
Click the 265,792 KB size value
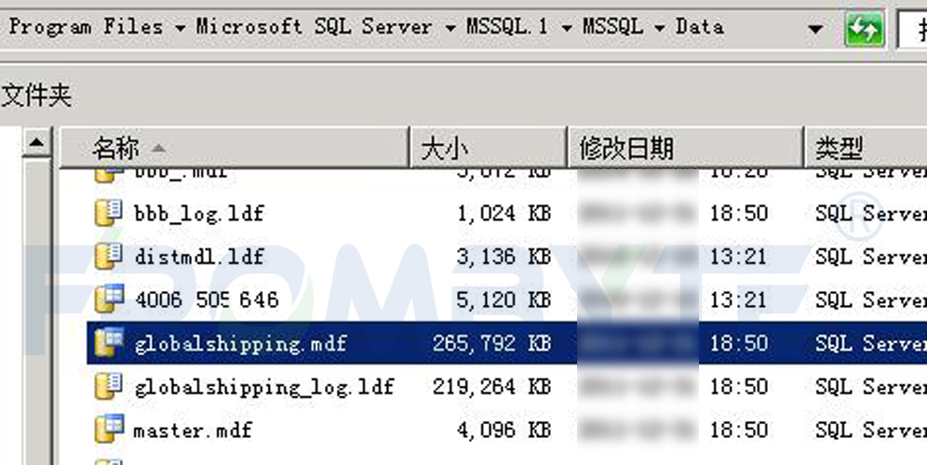tap(491, 343)
